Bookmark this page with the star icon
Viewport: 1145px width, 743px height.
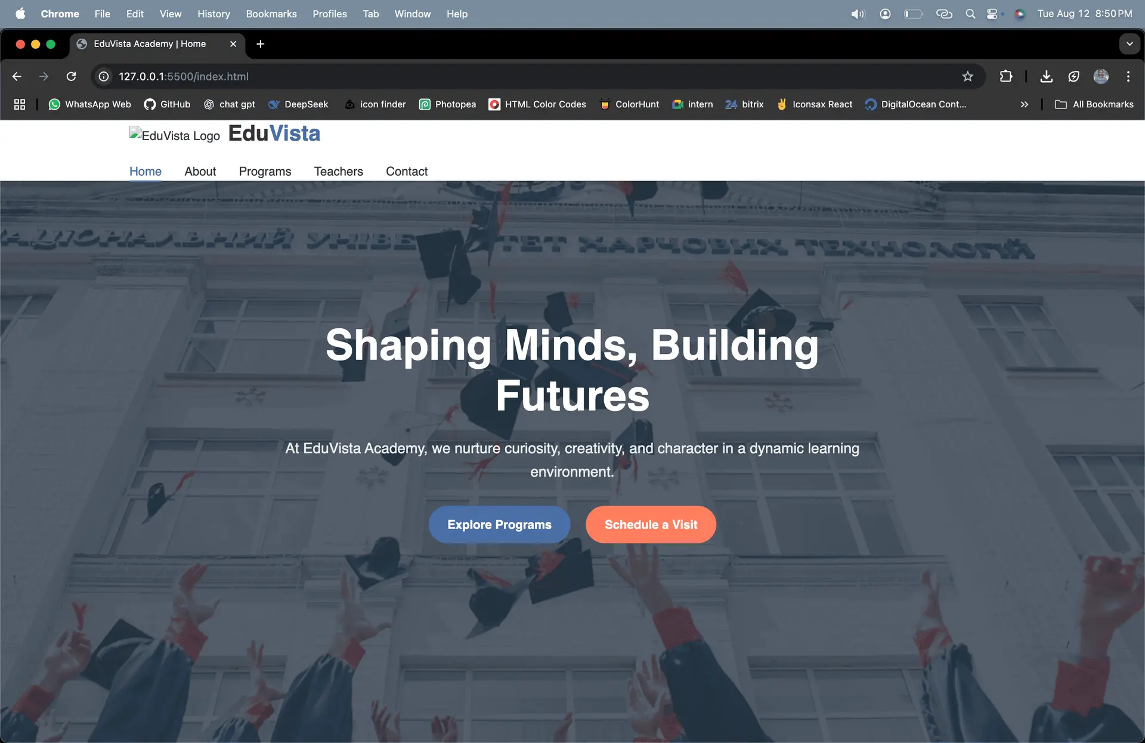pos(967,76)
